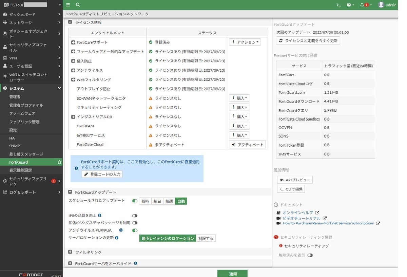
Task: Expand the アンチウイルス entitlement row
Action: point(73,70)
